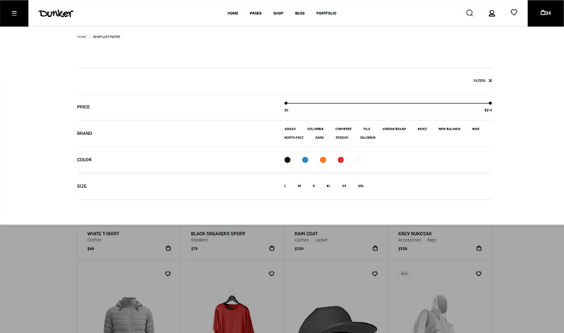Add White T-Shirt to cart
The width and height of the screenshot is (564, 333).
click(x=168, y=249)
